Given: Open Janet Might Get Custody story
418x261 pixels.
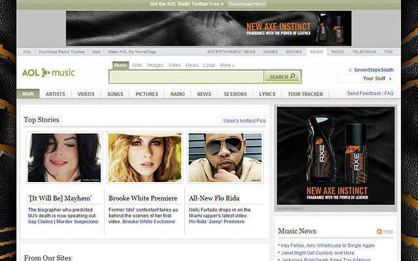Looking at the screenshot, I should point(317,253).
